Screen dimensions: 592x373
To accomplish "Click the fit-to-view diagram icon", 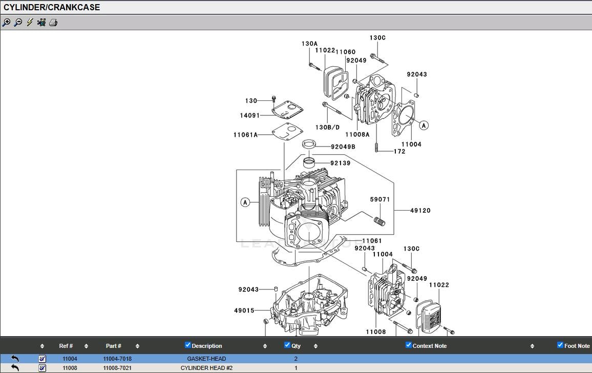I will tap(41, 23).
